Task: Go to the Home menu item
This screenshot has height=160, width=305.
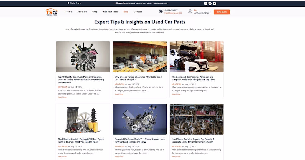Action: (69, 12)
